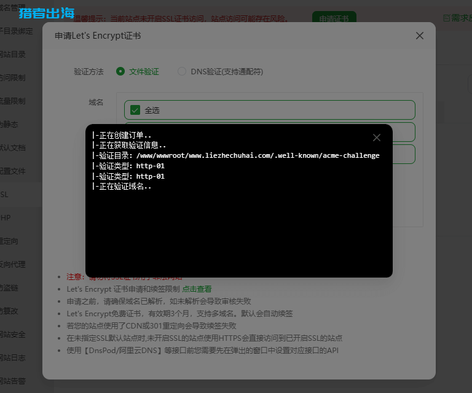Viewport: 472px width, 393px height.
Task: Go to the 防盗链 sidebar tab
Action: click(10, 287)
